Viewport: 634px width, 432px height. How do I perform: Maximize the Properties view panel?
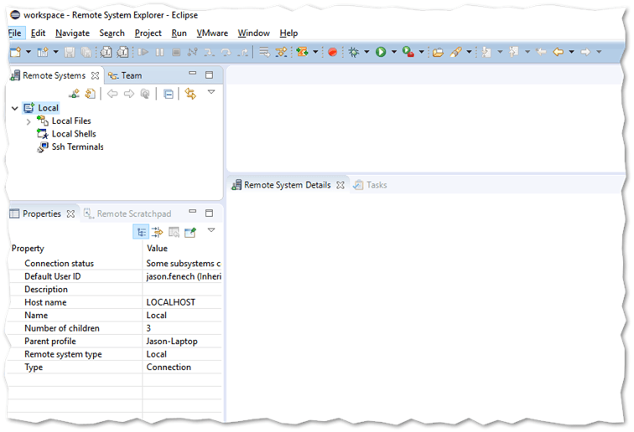pyautogui.click(x=209, y=213)
